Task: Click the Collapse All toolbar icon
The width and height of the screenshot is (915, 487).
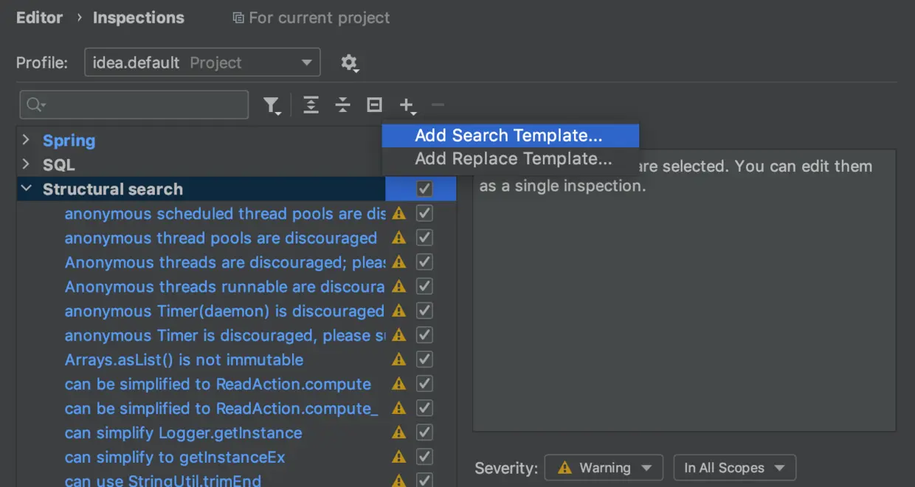Action: point(342,105)
